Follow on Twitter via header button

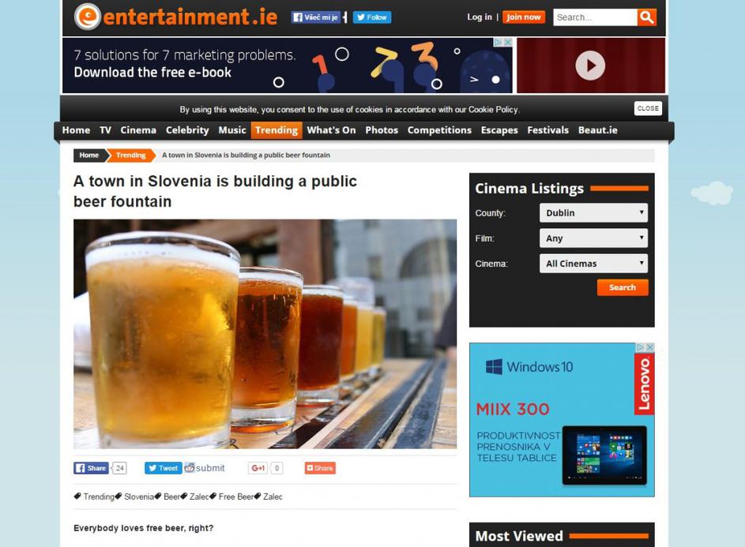point(371,17)
